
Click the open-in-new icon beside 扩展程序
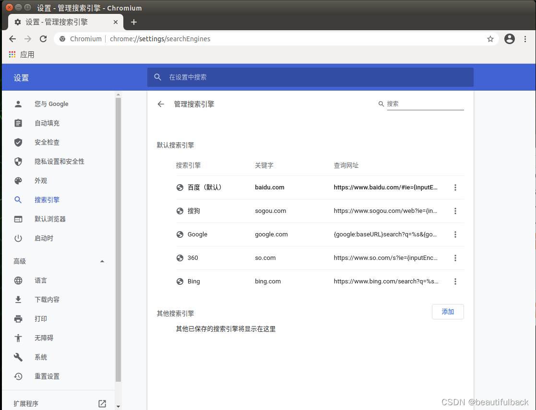(x=102, y=403)
